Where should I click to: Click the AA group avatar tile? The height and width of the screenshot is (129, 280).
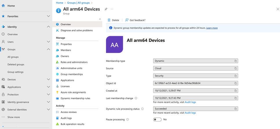[x=114, y=45]
